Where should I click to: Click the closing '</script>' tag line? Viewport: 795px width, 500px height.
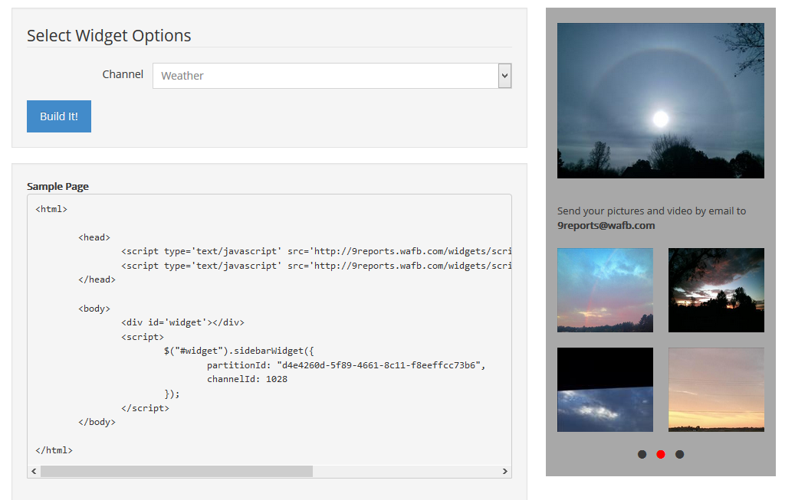point(145,408)
